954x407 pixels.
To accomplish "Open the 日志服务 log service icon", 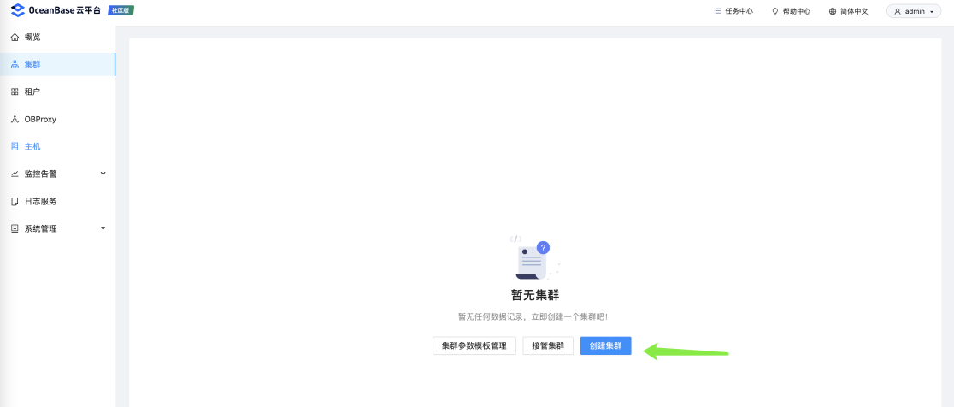I will 15,202.
